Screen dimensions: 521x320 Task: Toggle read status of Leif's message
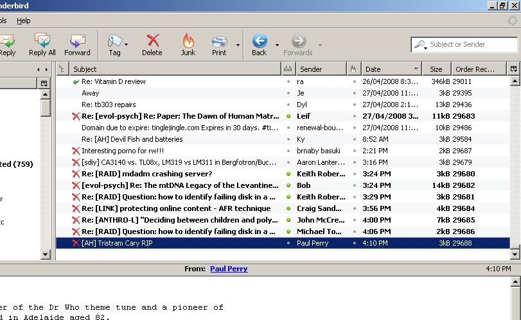[x=288, y=116]
